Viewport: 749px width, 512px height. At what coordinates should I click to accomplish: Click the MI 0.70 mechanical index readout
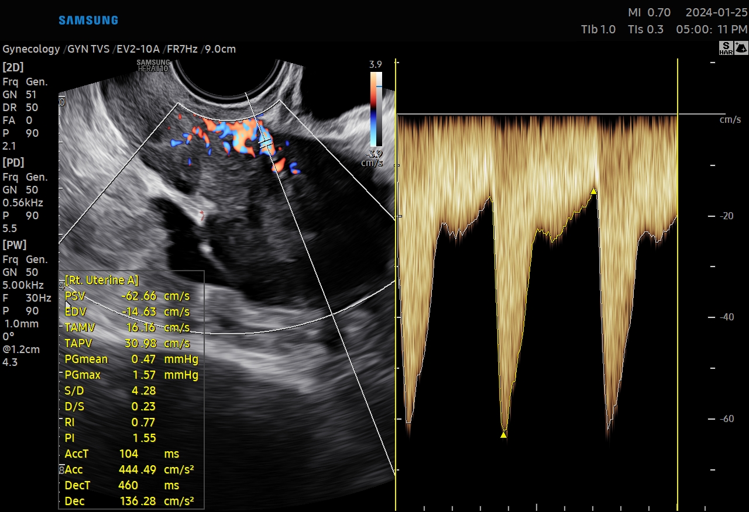pyautogui.click(x=649, y=13)
